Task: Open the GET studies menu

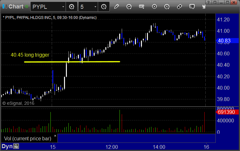Action: [142, 7]
